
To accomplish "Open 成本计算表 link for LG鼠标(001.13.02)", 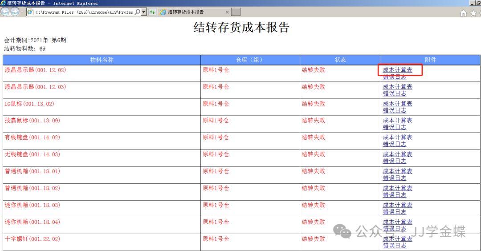I will pos(397,104).
